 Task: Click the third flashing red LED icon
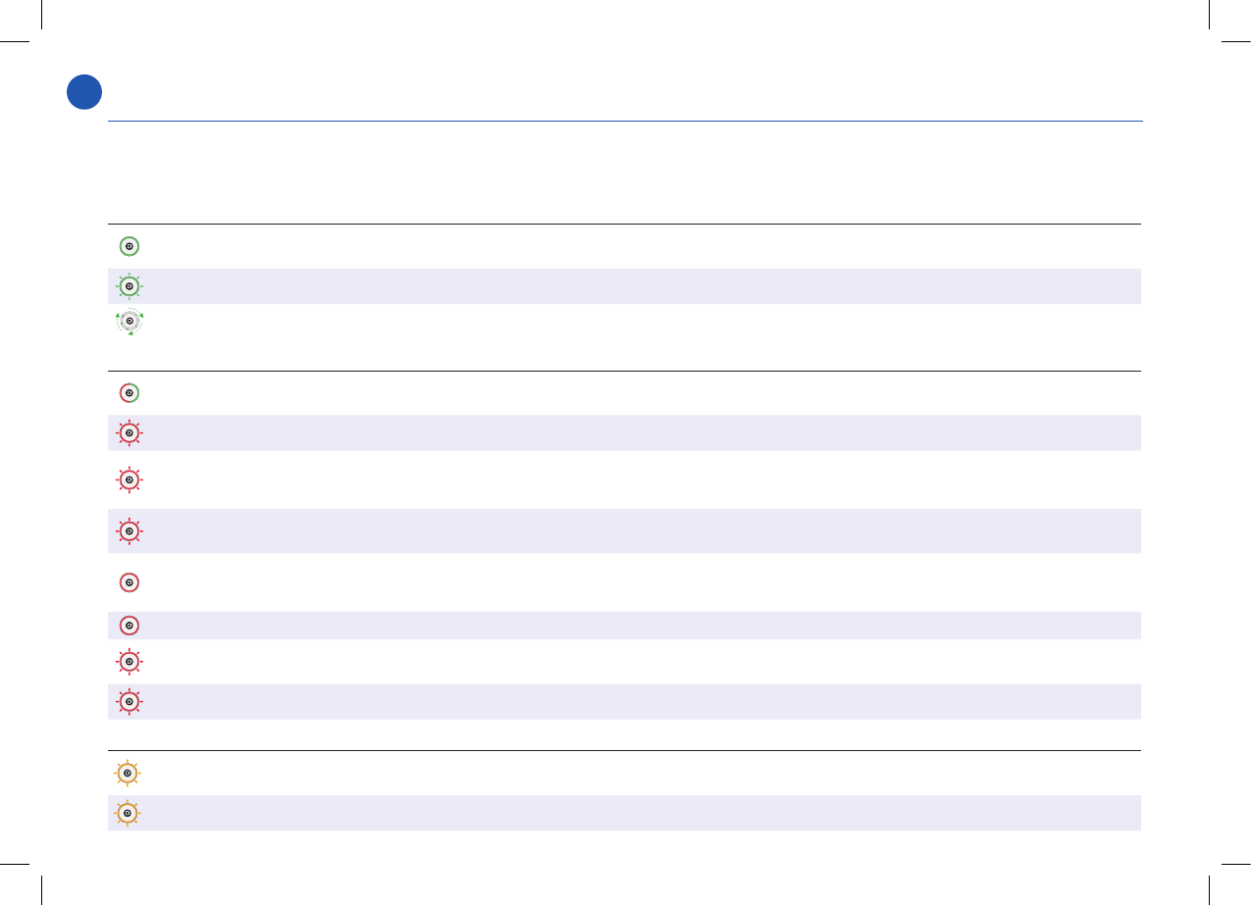coord(130,531)
